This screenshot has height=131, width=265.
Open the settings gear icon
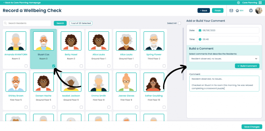pyautogui.click(x=238, y=3)
